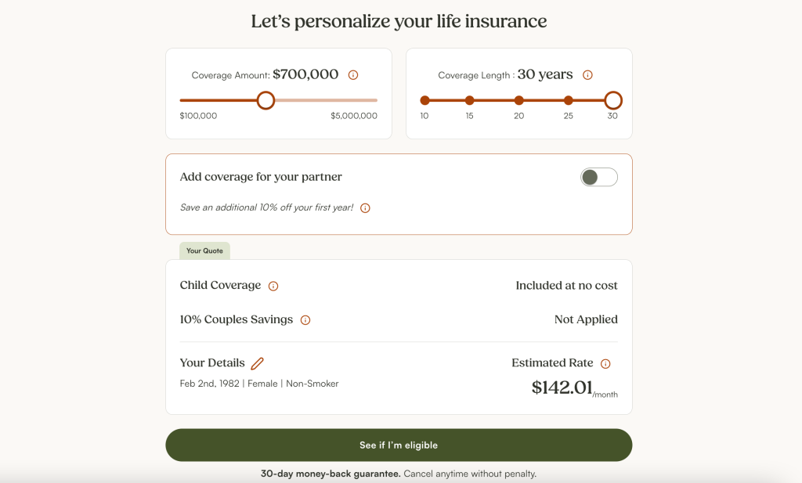Open the Estimated Rate info icon
This screenshot has width=802, height=483.
[605, 363]
